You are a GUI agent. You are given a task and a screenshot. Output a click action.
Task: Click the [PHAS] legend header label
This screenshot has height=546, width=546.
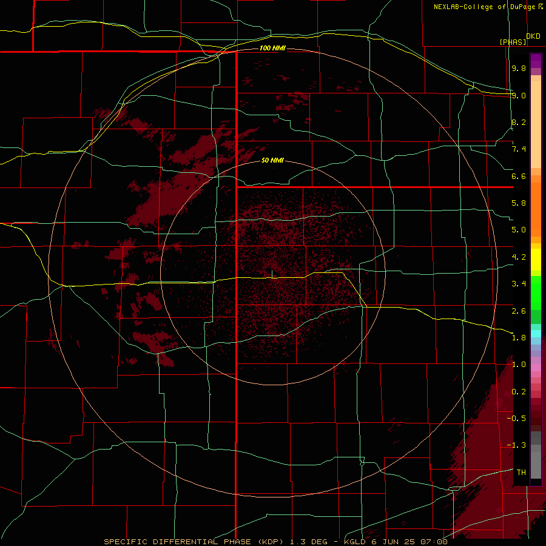tap(513, 42)
